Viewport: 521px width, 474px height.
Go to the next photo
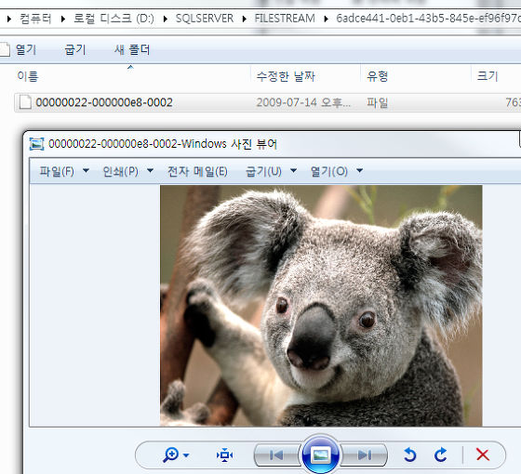tap(364, 454)
